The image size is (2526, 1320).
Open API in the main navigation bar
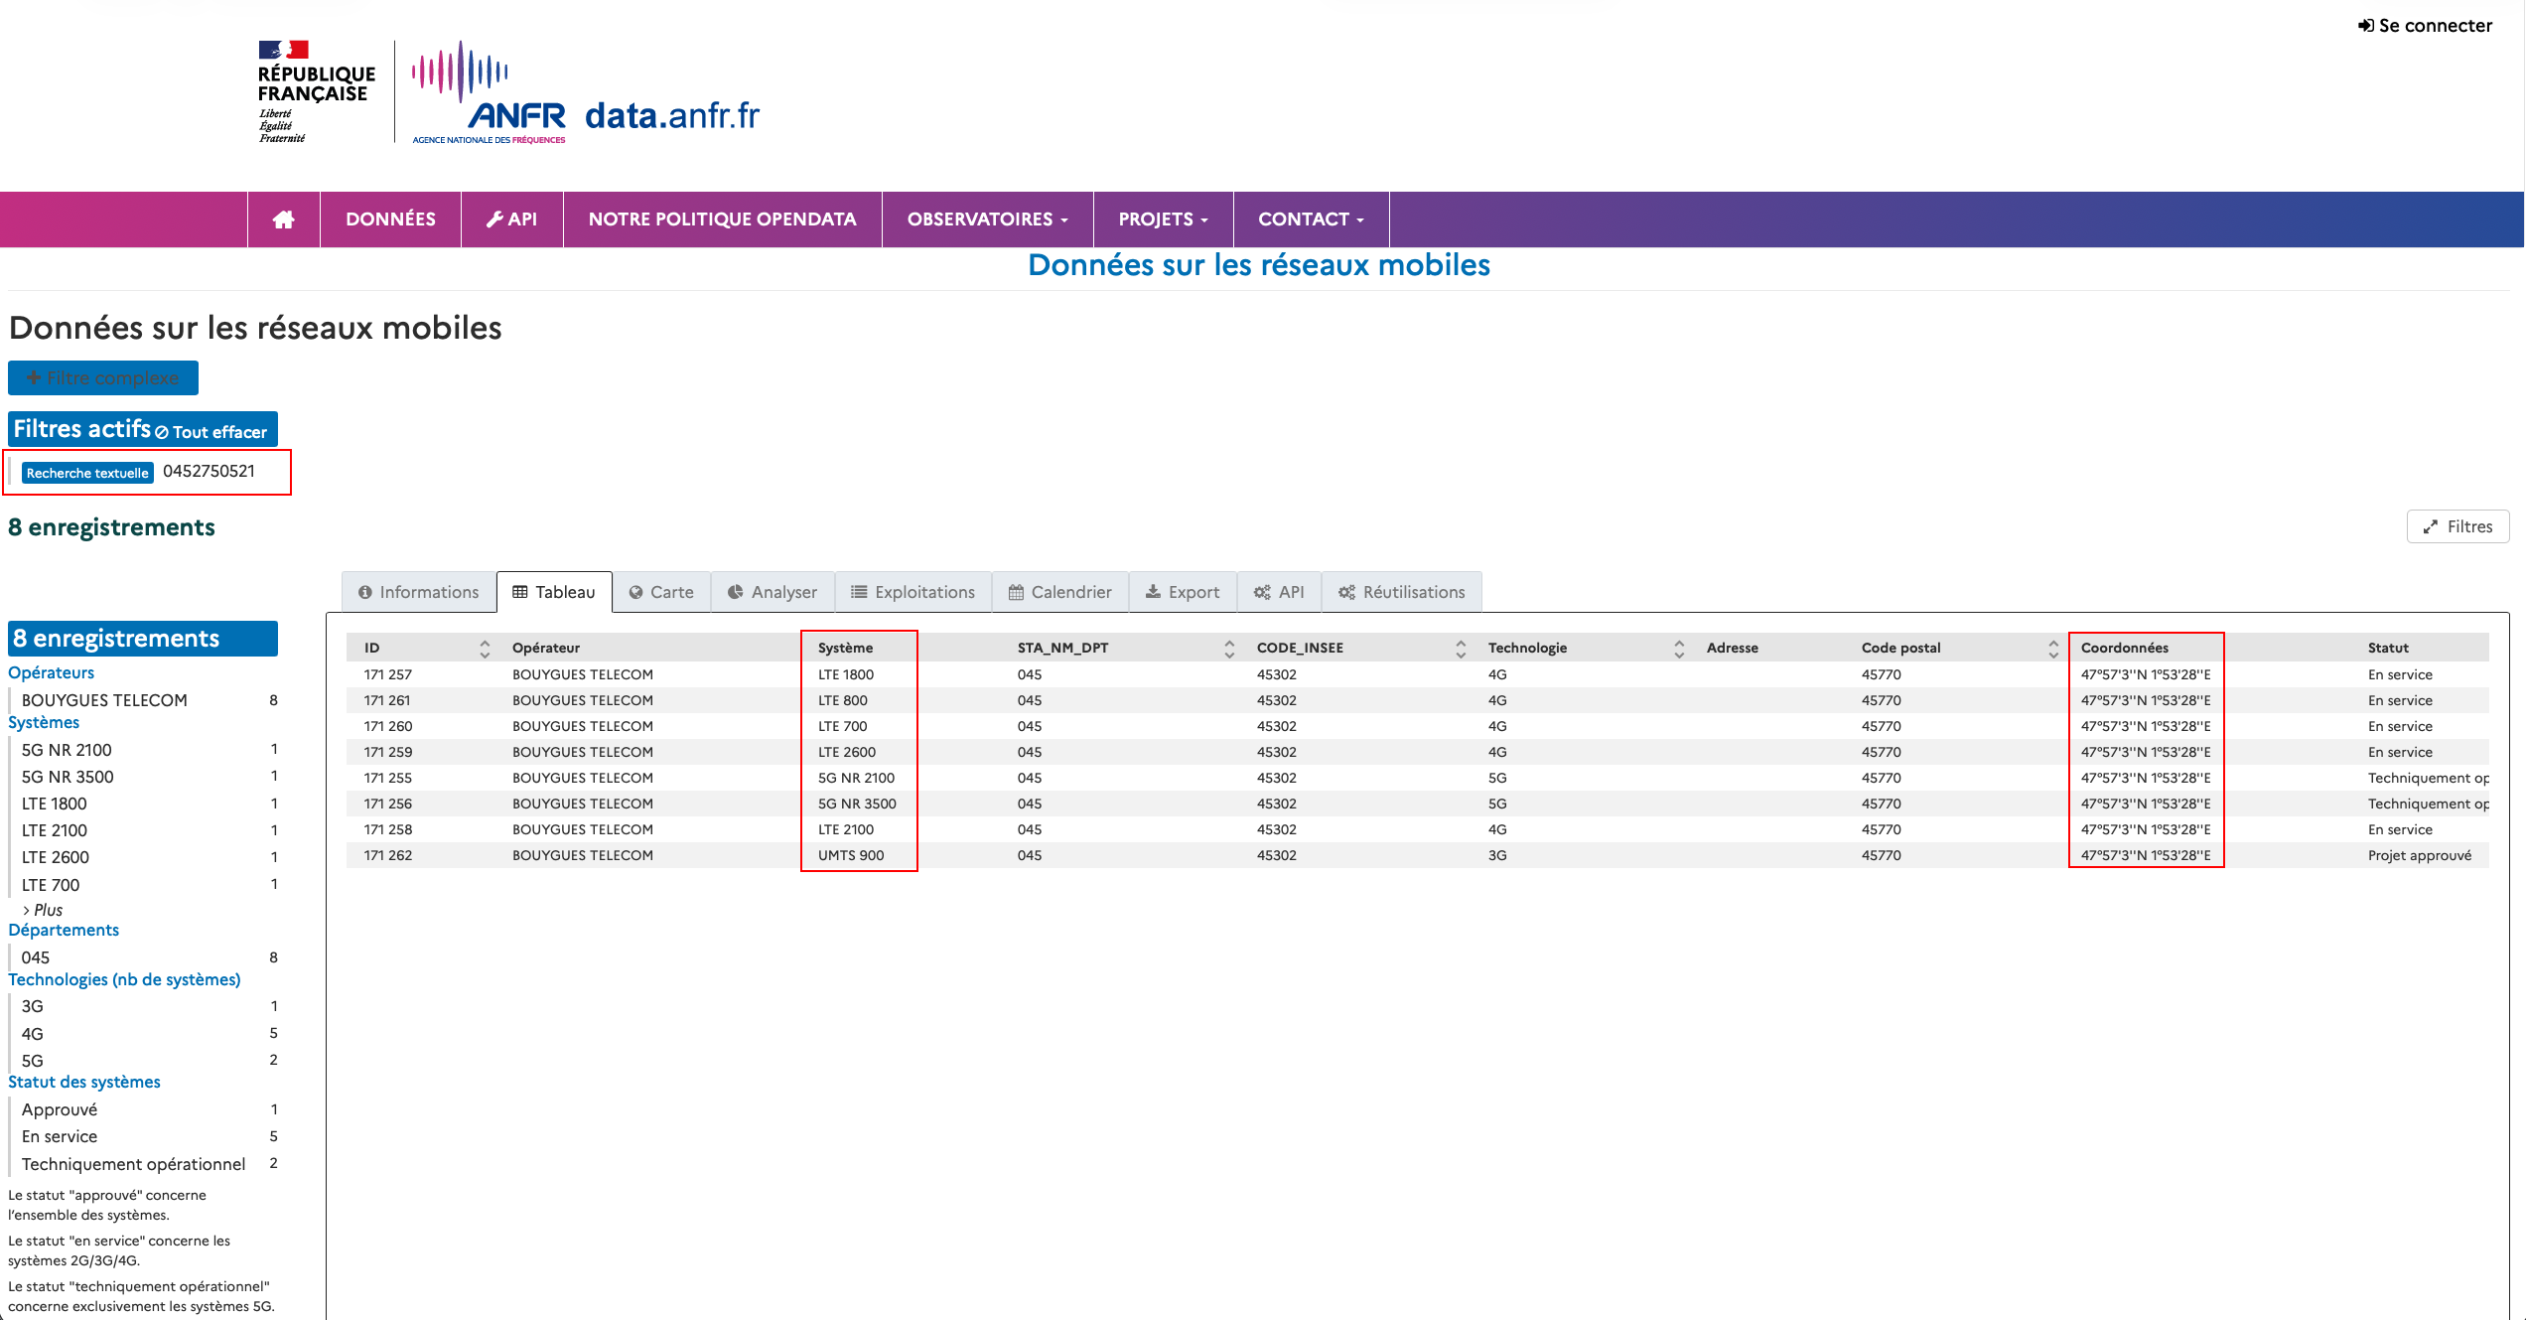coord(511,220)
